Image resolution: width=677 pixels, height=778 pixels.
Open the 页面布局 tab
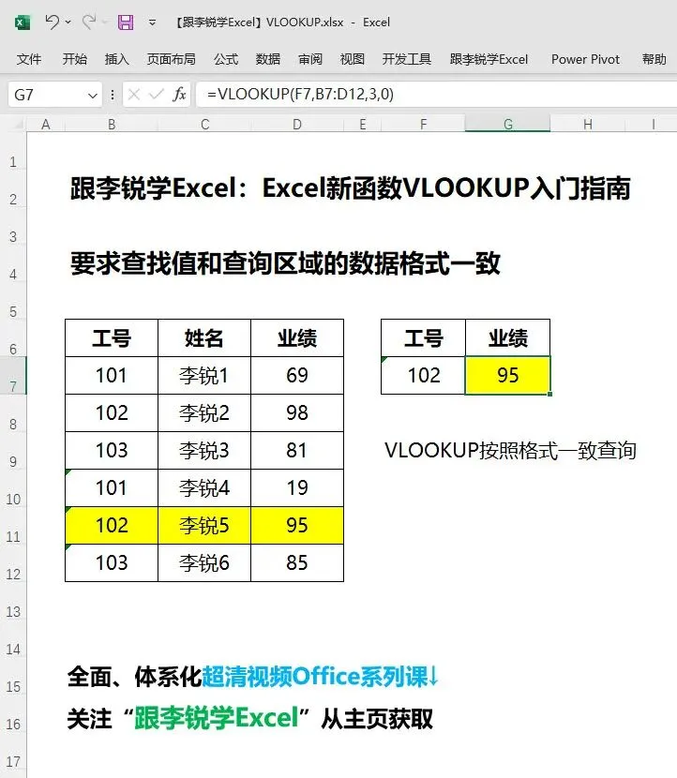point(172,60)
